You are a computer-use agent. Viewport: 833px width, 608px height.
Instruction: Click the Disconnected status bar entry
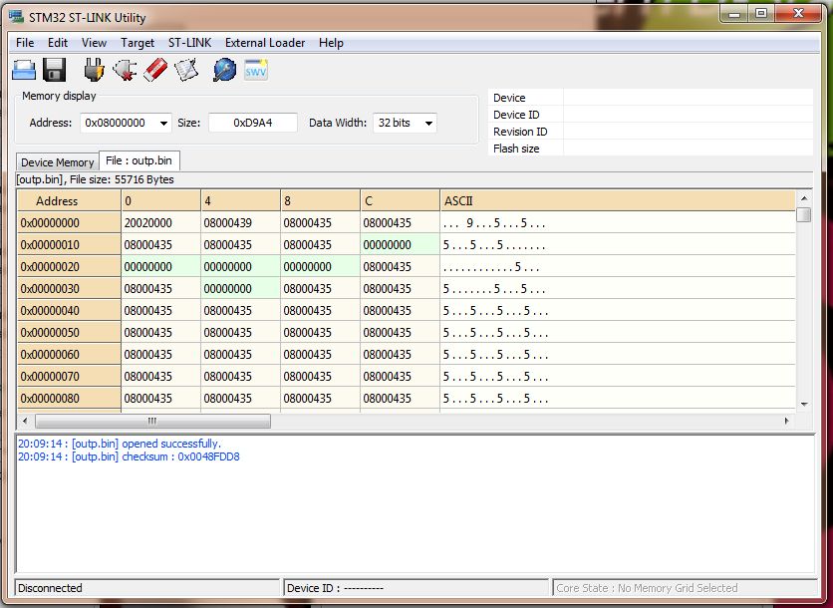(x=147, y=588)
